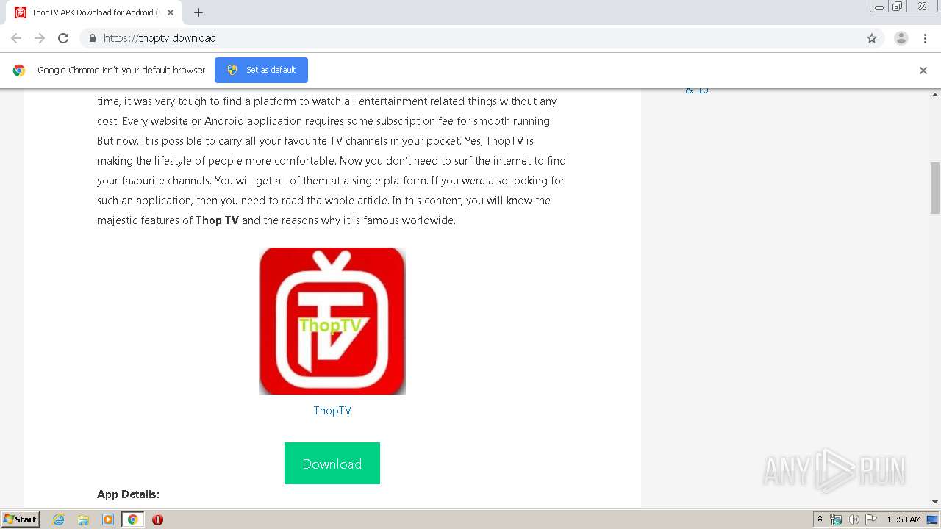Restore down the Chrome window

click(x=898, y=7)
